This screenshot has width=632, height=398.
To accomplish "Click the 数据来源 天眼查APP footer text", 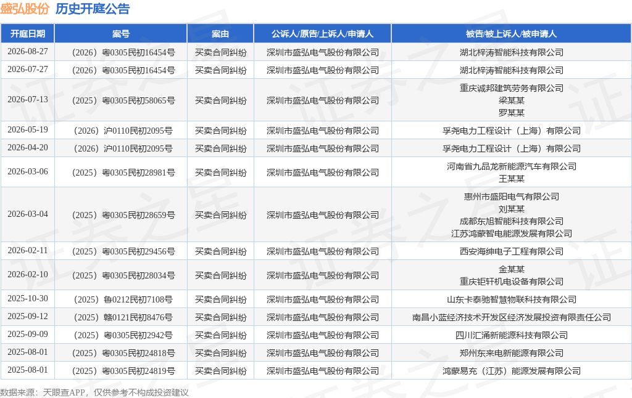I will [94, 393].
